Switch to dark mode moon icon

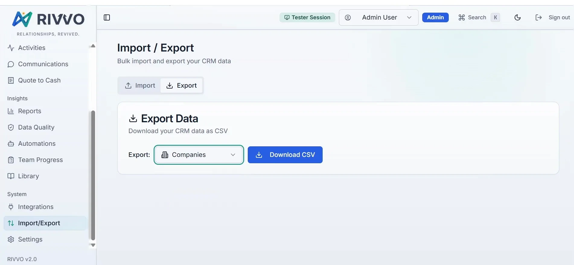(x=518, y=17)
